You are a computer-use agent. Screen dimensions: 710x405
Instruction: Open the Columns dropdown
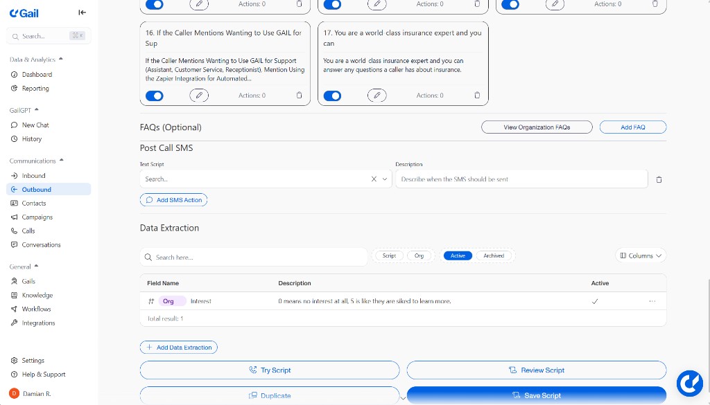pos(641,255)
